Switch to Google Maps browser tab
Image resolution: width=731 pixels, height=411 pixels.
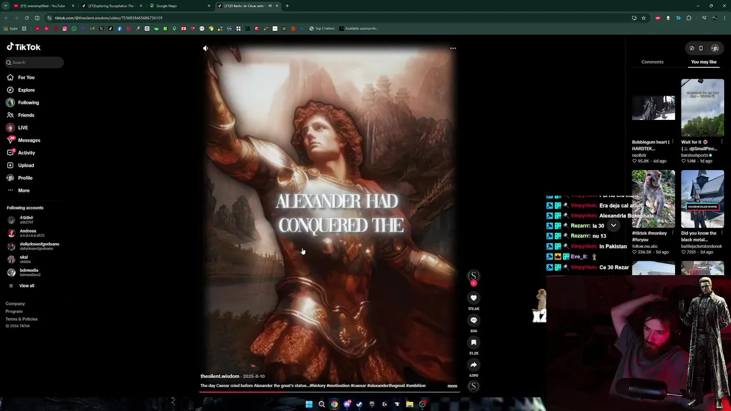(179, 6)
